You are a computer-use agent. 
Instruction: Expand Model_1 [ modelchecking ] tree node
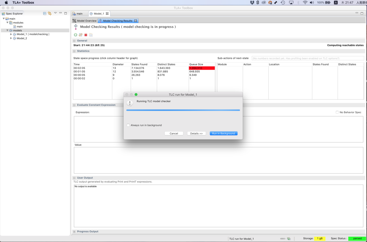tap(11, 34)
